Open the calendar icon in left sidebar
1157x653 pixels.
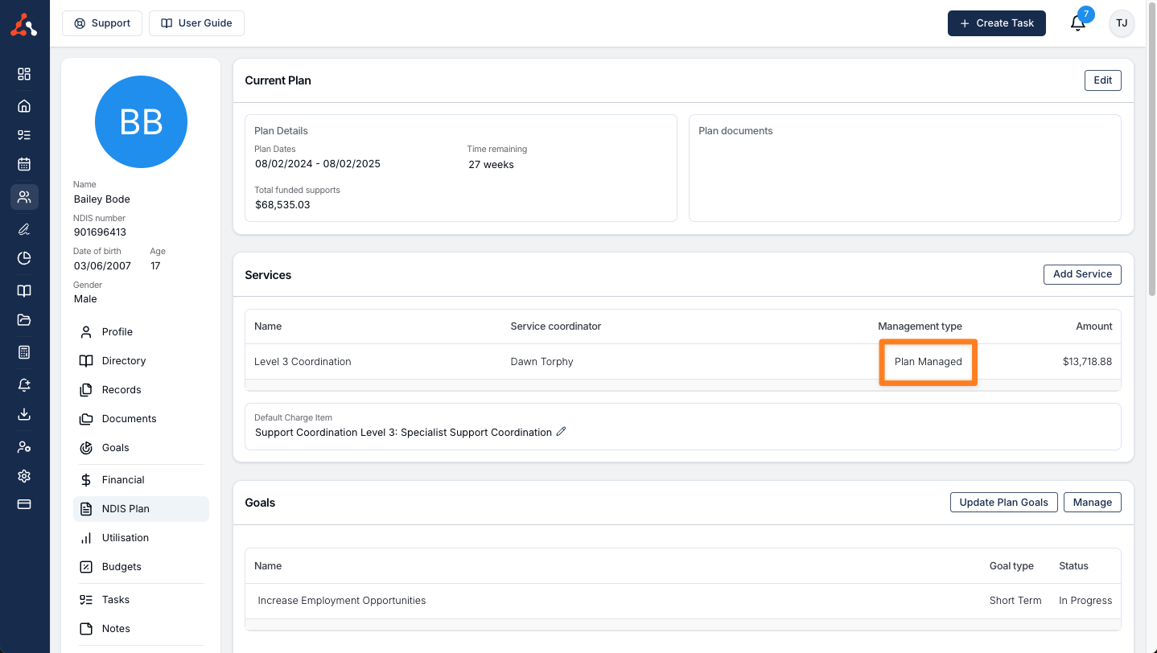click(24, 164)
